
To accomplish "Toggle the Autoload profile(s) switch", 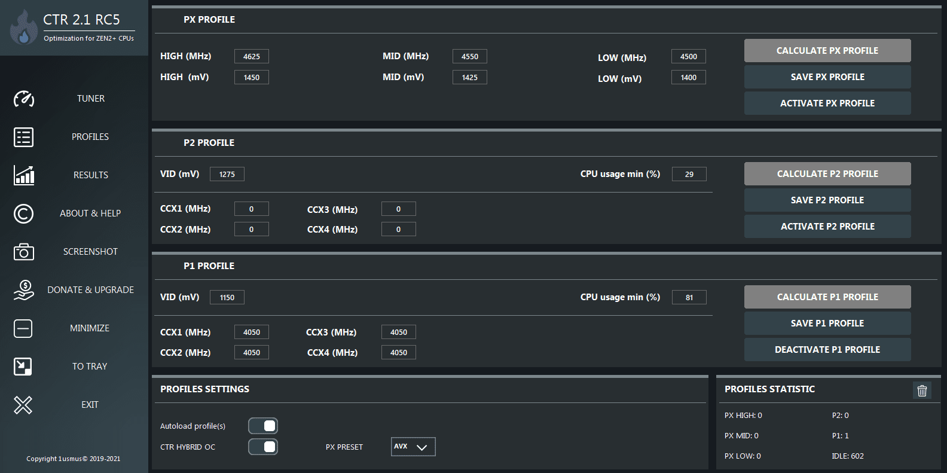I will point(263,426).
